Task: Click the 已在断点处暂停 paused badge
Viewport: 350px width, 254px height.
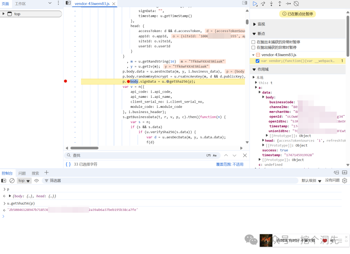Action: pos(297,14)
